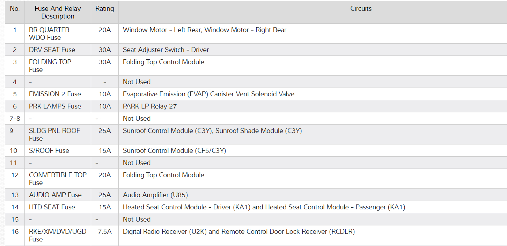This screenshot has height=246, width=507.
Task: Click the "DRV SEAT Fuse" description
Action: tap(52, 50)
